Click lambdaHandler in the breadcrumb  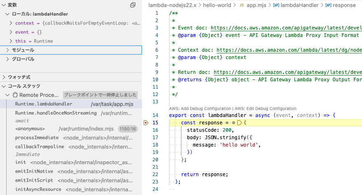(299, 5)
